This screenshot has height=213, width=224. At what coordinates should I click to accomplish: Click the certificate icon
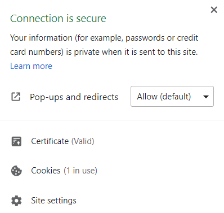coord(16,141)
